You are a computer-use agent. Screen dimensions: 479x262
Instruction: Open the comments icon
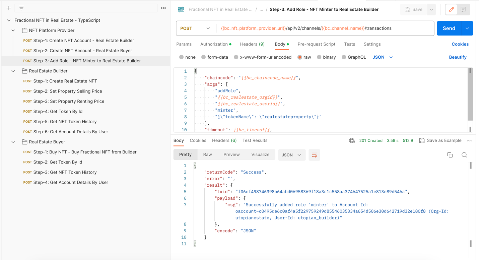(x=463, y=10)
